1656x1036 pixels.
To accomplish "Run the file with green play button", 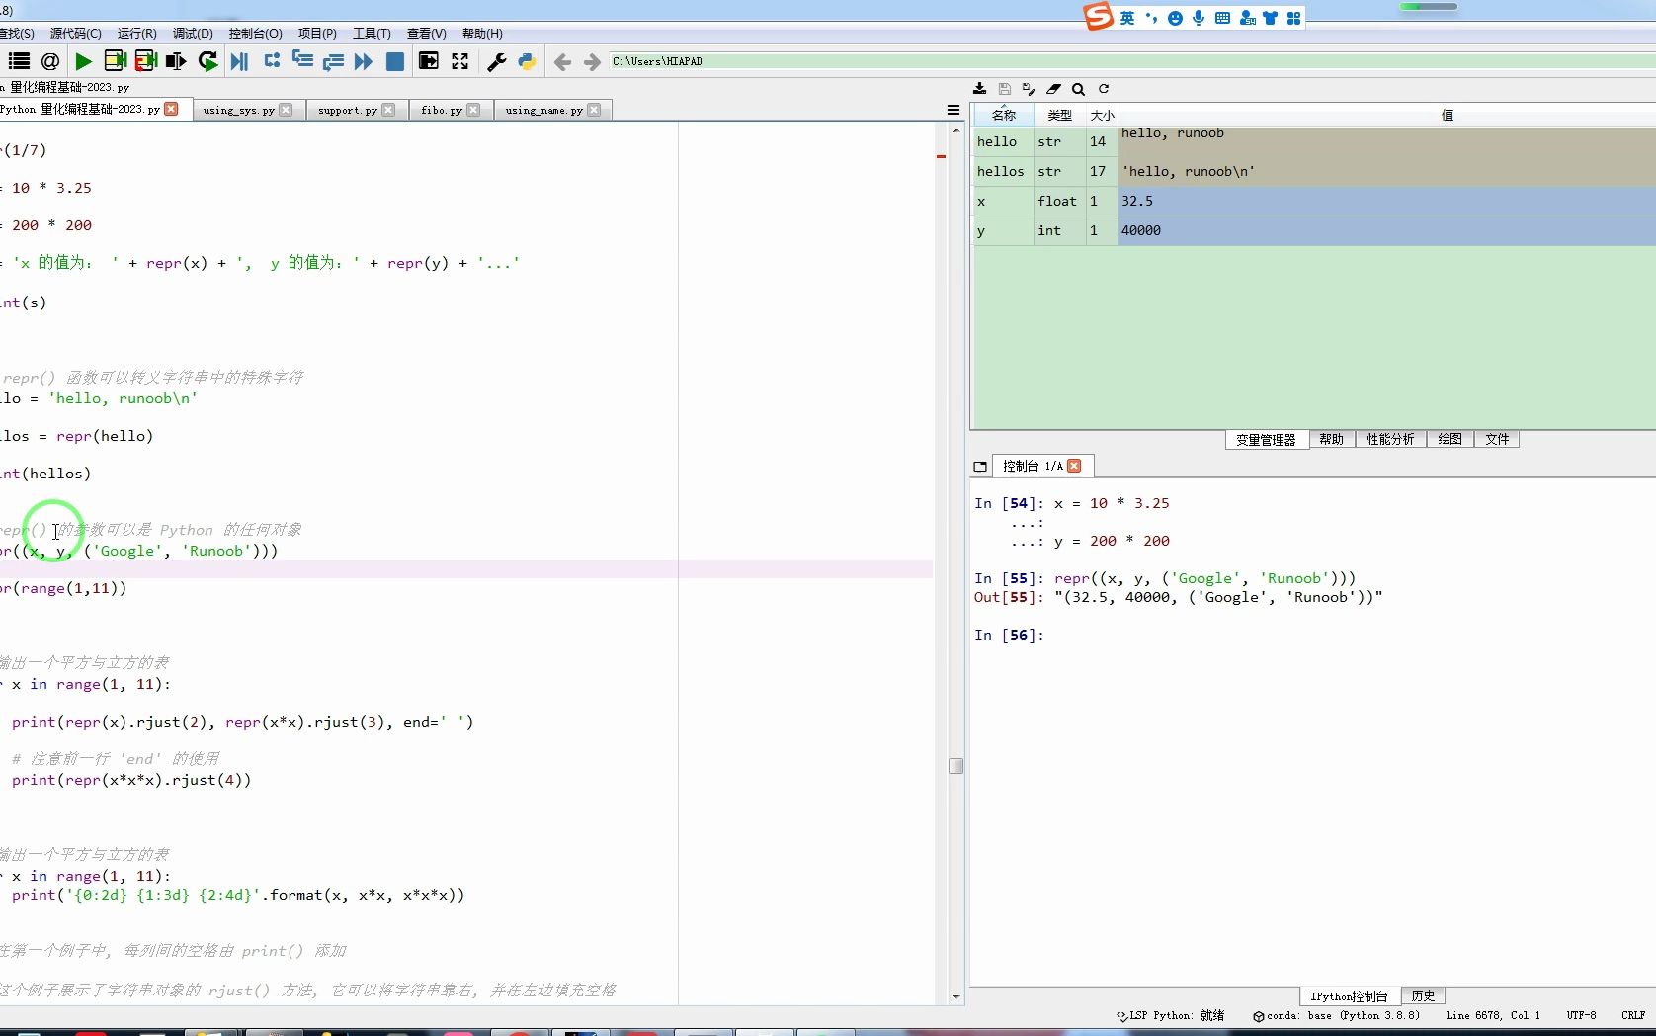I will 84,61.
